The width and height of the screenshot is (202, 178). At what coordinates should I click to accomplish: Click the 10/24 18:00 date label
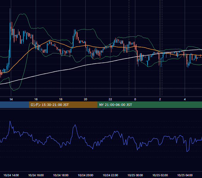(61, 175)
